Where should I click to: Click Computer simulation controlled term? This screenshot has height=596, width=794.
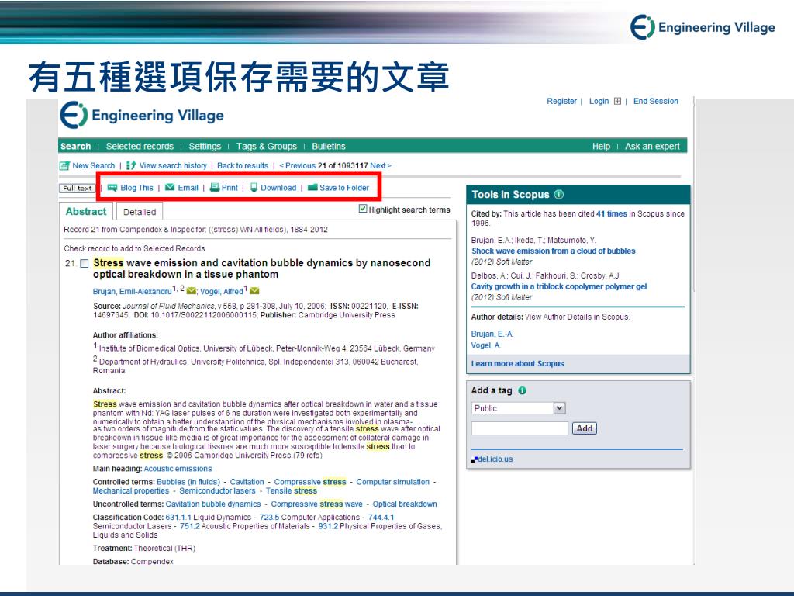pyautogui.click(x=392, y=482)
